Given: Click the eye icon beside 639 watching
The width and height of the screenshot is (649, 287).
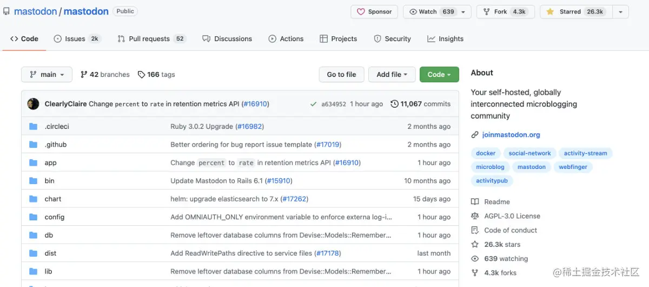Looking at the screenshot, I should pos(475,259).
